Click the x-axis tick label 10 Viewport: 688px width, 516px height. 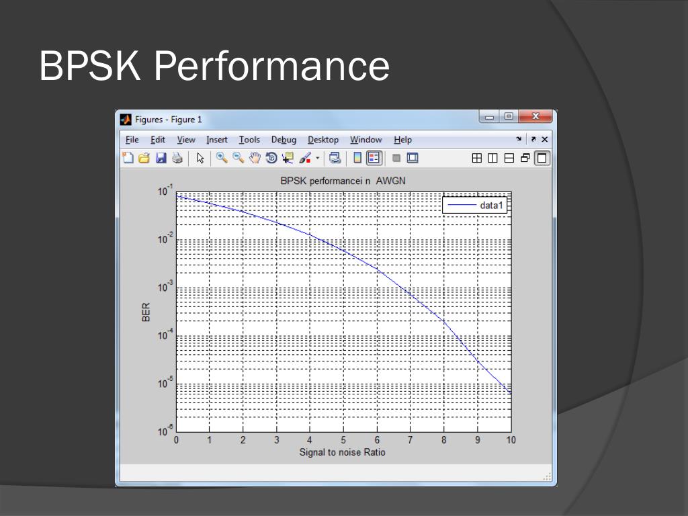(511, 439)
